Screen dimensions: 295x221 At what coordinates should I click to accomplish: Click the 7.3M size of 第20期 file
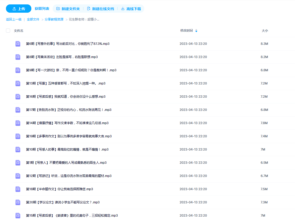pyautogui.click(x=264, y=202)
